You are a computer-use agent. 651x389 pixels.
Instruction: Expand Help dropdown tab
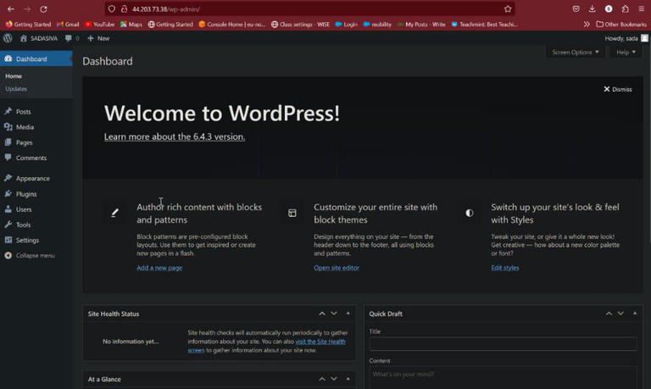[x=626, y=53]
